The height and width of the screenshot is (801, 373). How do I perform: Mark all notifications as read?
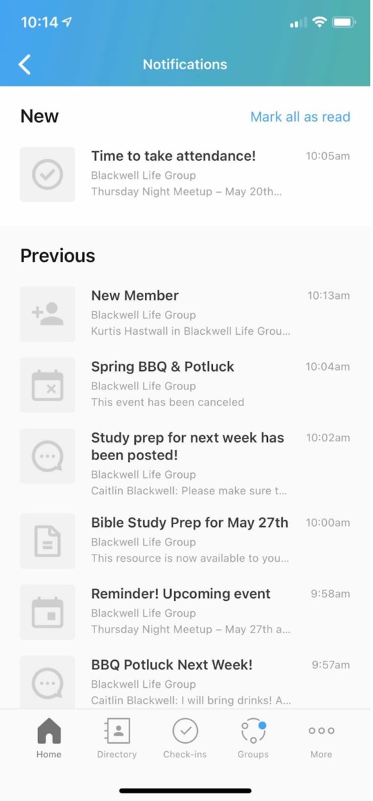pyautogui.click(x=300, y=117)
